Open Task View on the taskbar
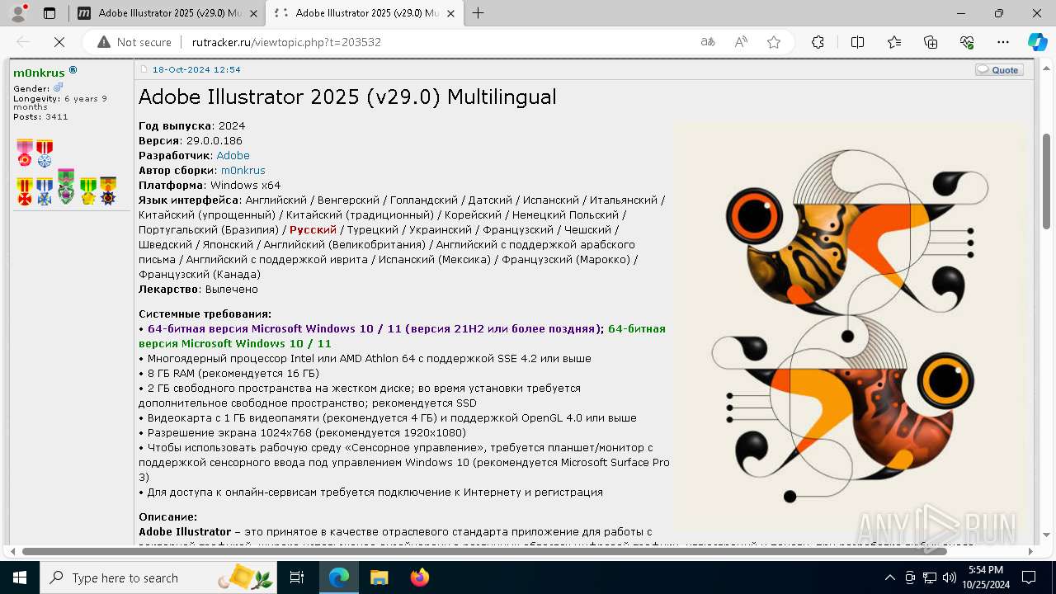This screenshot has height=594, width=1056. click(x=297, y=577)
